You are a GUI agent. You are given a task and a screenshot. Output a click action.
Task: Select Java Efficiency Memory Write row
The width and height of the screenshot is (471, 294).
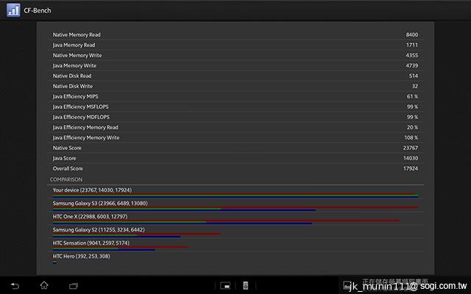[235, 137]
